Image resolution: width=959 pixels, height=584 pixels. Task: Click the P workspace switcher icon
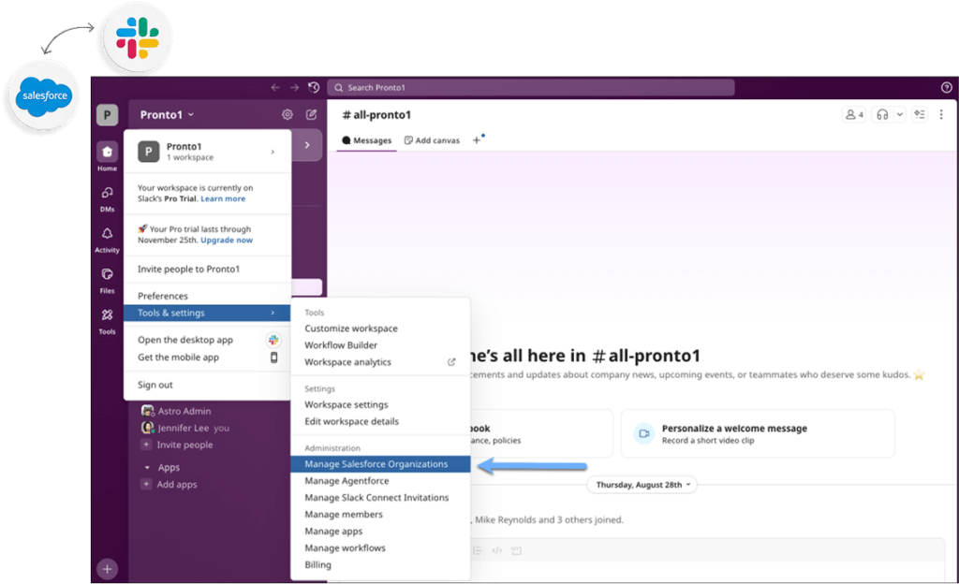click(107, 115)
